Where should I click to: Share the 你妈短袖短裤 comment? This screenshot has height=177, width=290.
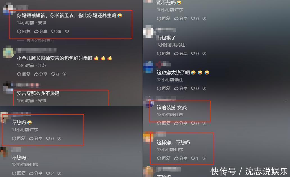click(x=41, y=31)
